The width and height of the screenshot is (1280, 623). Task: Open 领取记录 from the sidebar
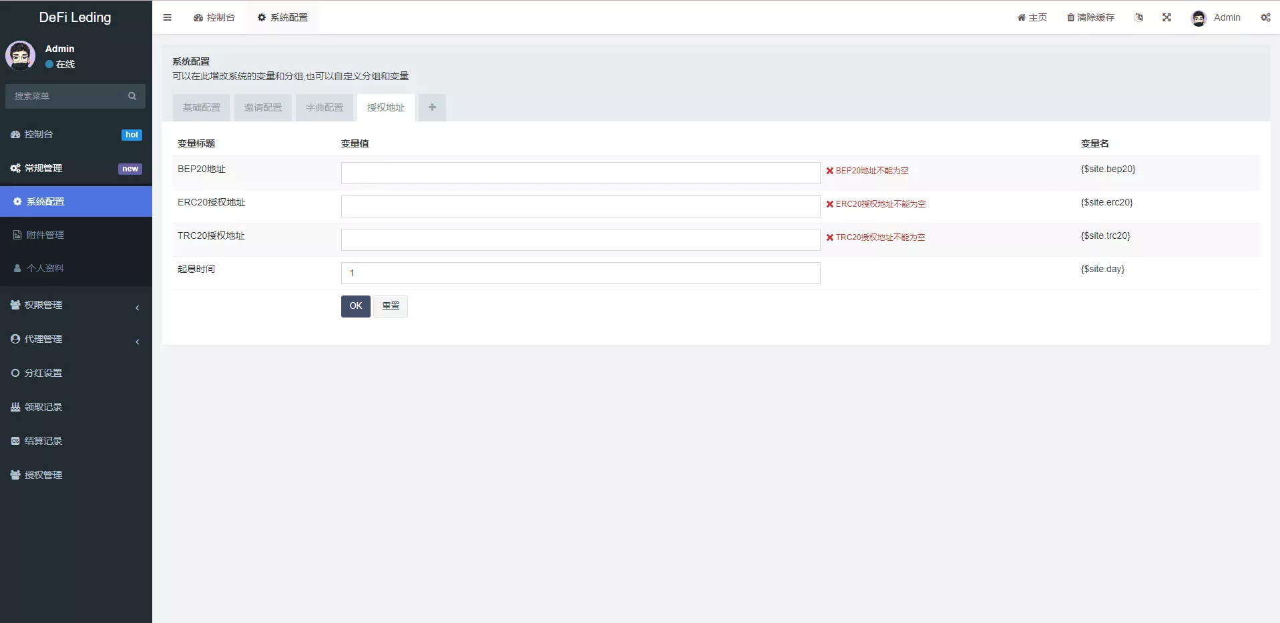43,406
